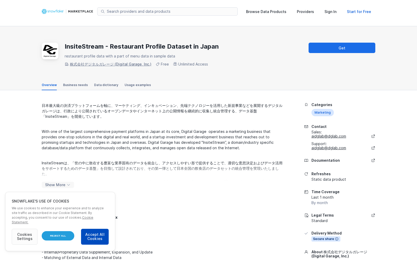Click the blue Get button
417x260 pixels.
[x=342, y=48]
